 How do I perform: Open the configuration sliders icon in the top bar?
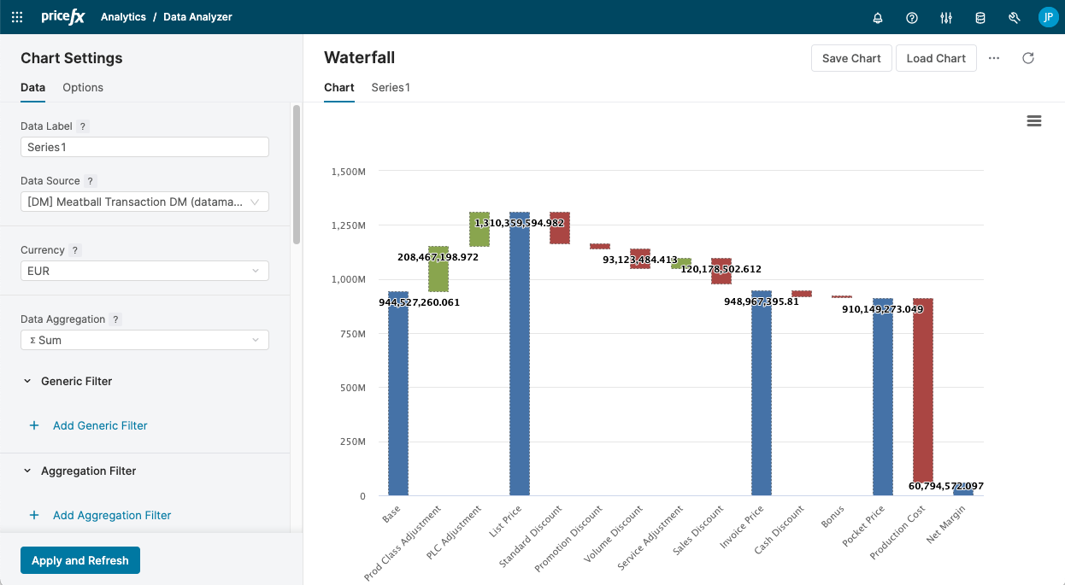pos(945,17)
